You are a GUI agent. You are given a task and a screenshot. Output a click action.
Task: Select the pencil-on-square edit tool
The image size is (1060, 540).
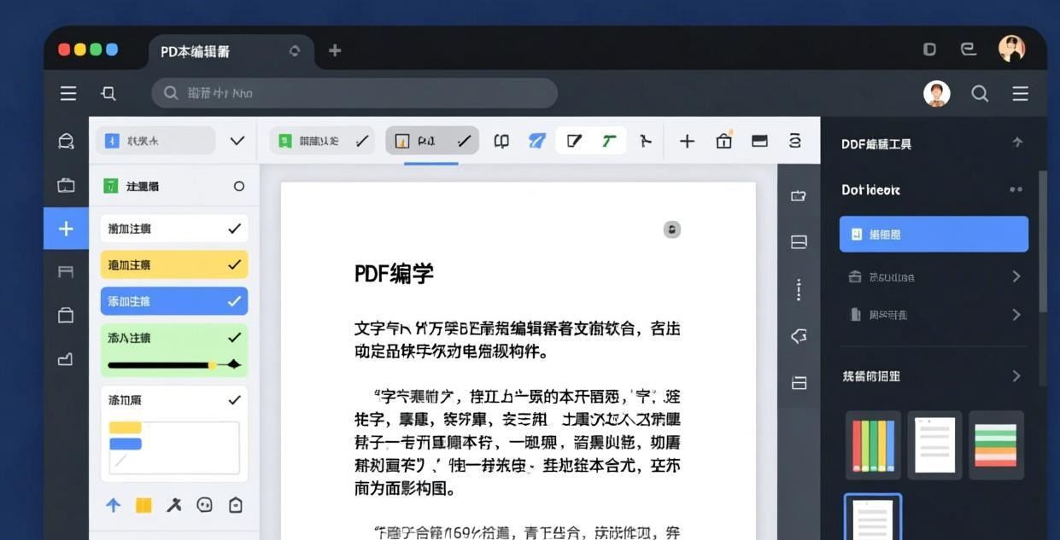click(x=575, y=141)
